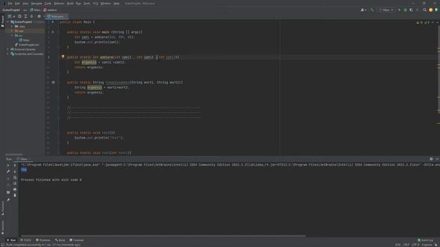Click the yellow intention lightbulb icon

pos(63,57)
